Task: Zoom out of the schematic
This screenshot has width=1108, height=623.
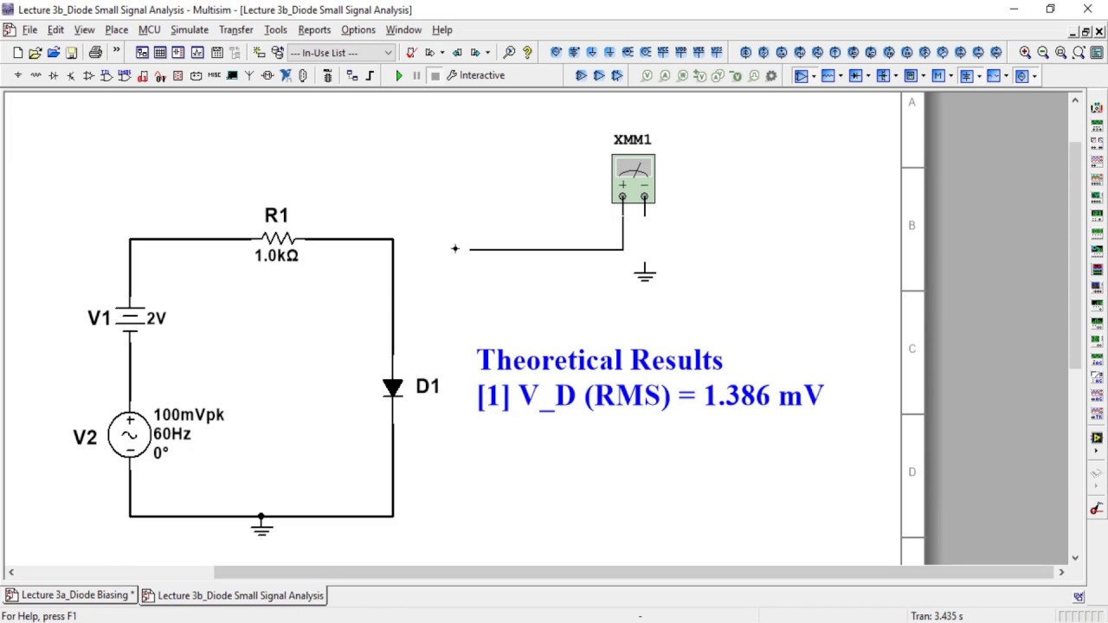Action: 1043,53
